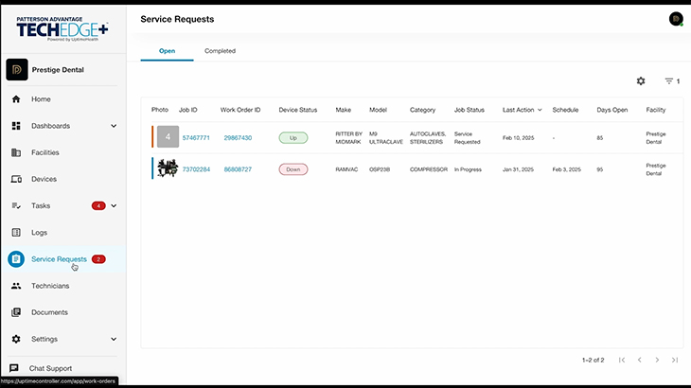Switch to the Completed tab
691x388 pixels.
221,51
